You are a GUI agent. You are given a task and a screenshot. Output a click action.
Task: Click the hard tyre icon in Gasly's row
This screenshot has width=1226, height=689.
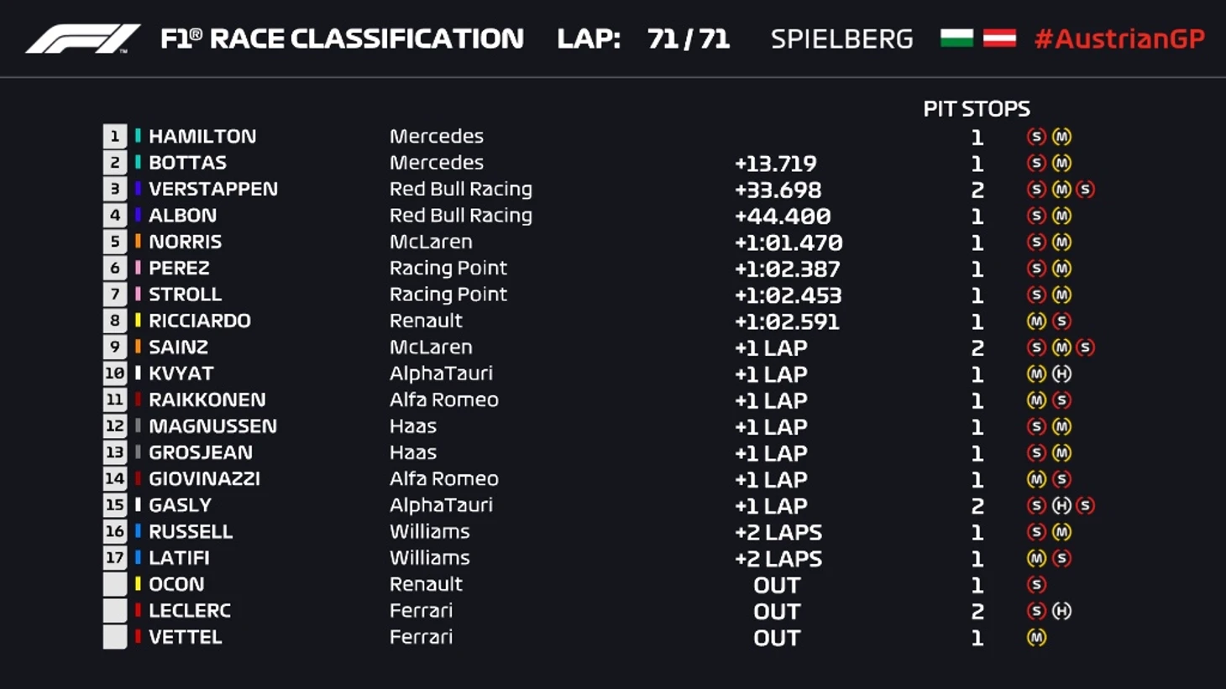pos(1061,506)
